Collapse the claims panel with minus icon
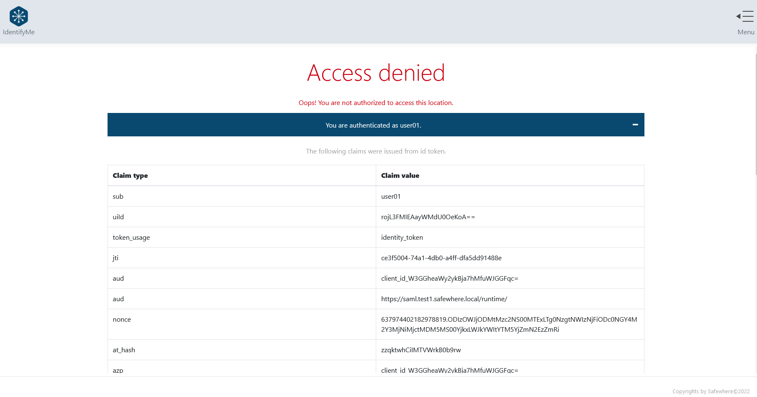Viewport: 757px width, 397px height. tap(635, 125)
